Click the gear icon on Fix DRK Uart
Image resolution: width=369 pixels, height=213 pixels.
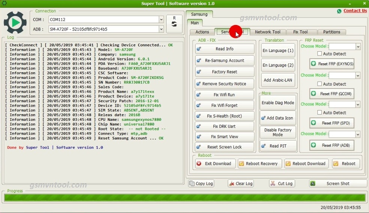tap(199, 126)
